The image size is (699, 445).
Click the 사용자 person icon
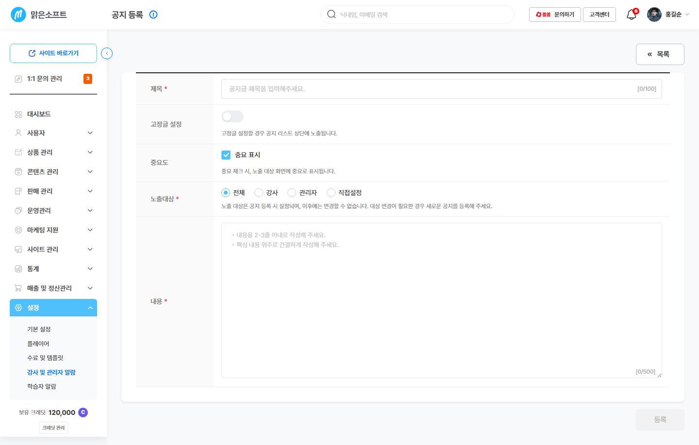[x=18, y=133]
